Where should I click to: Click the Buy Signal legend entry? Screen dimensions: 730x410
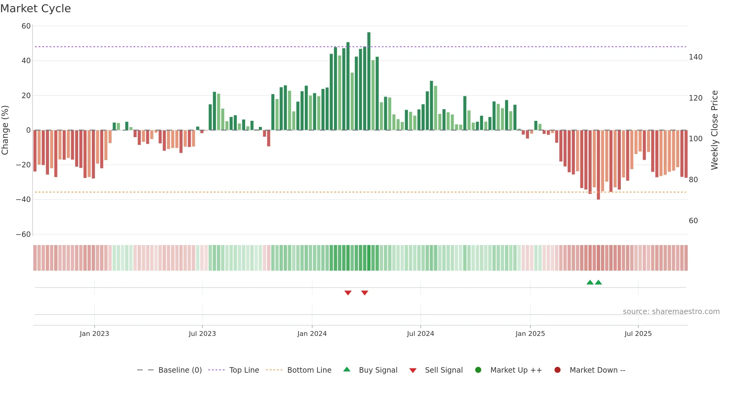(370, 370)
